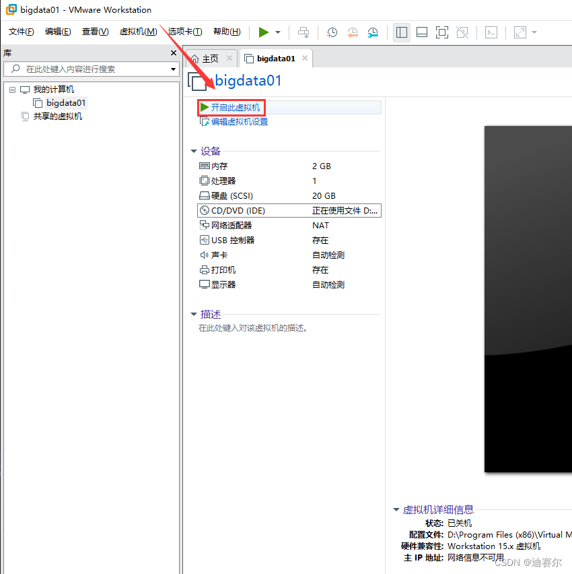The image size is (572, 574).
Task: Click the network adapter icon
Action: pos(204,226)
